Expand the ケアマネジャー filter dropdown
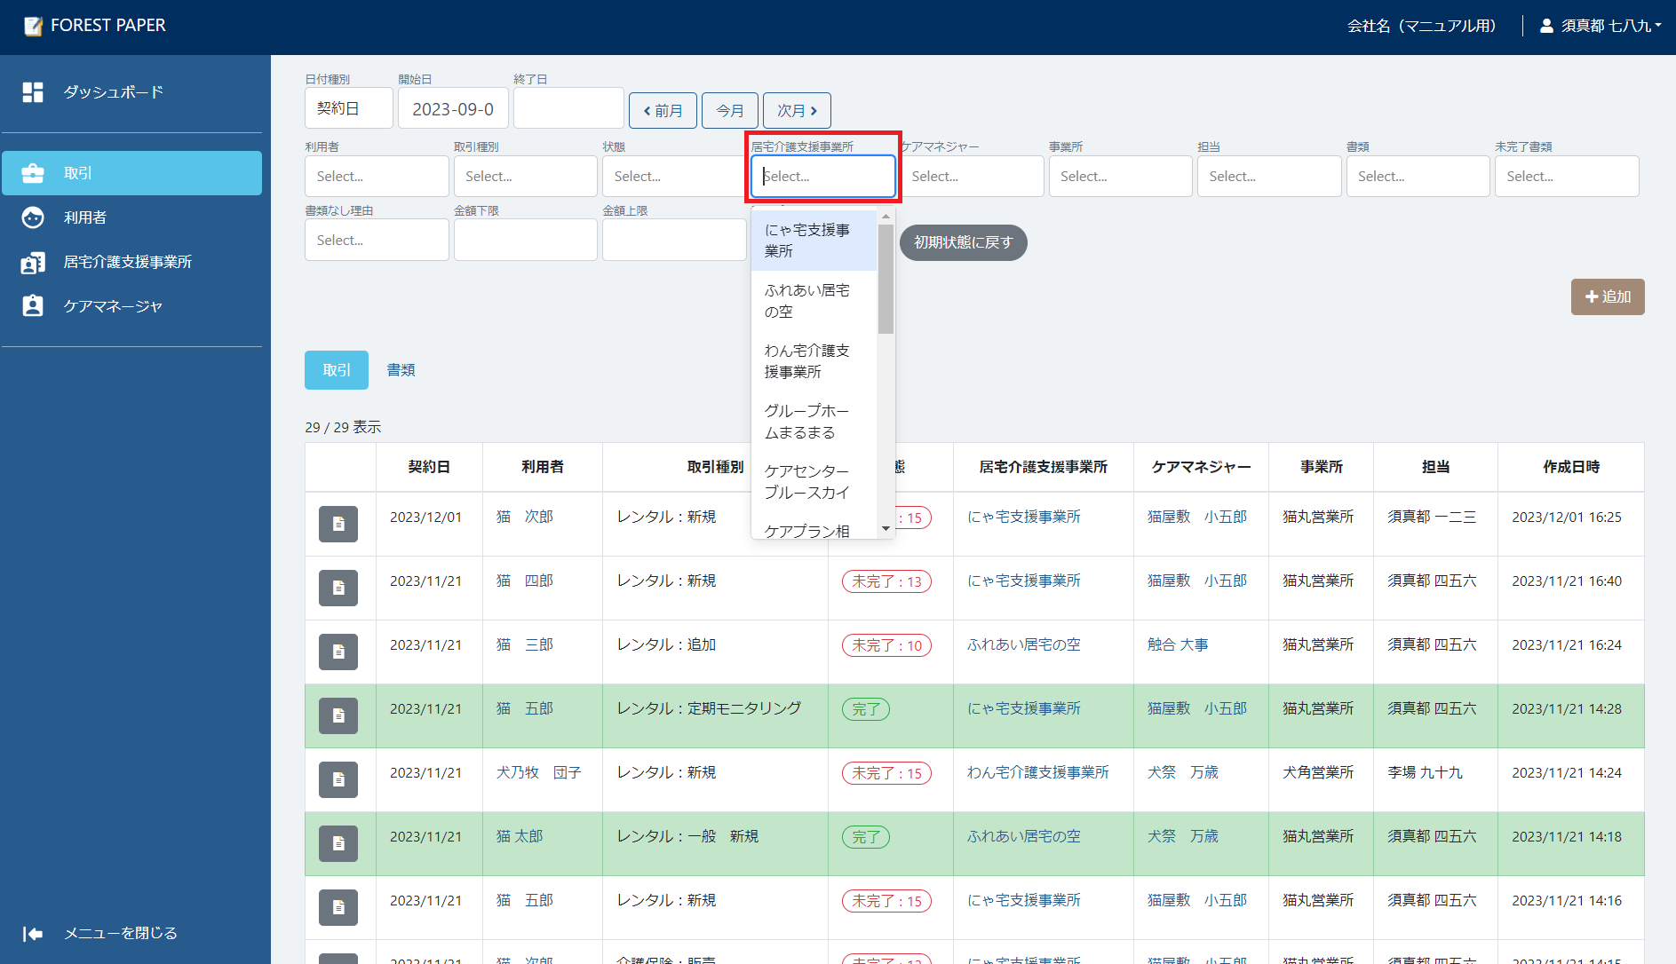1676x964 pixels. coord(972,177)
